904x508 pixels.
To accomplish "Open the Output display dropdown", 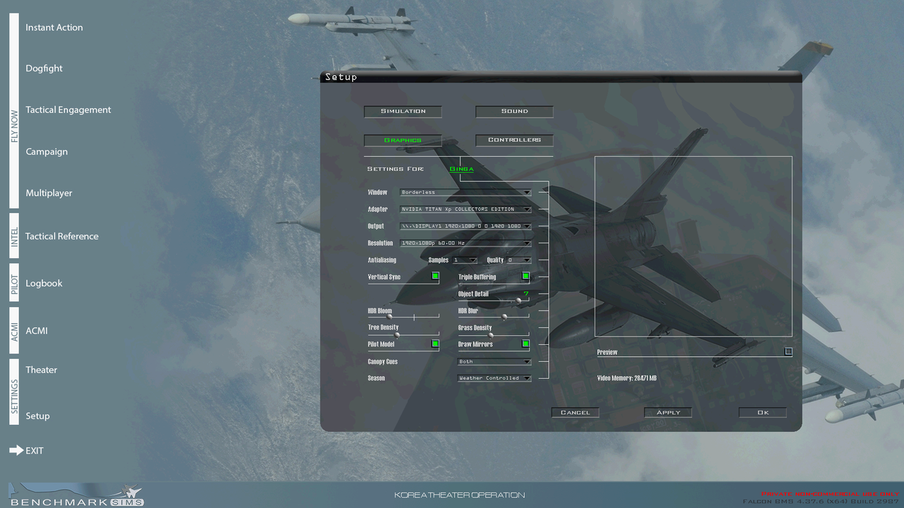I will (x=465, y=226).
